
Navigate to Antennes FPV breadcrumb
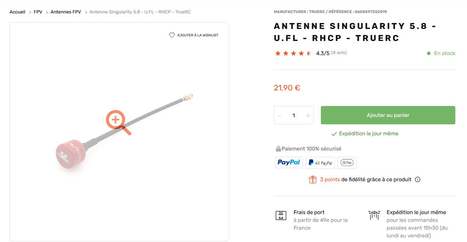click(x=66, y=12)
